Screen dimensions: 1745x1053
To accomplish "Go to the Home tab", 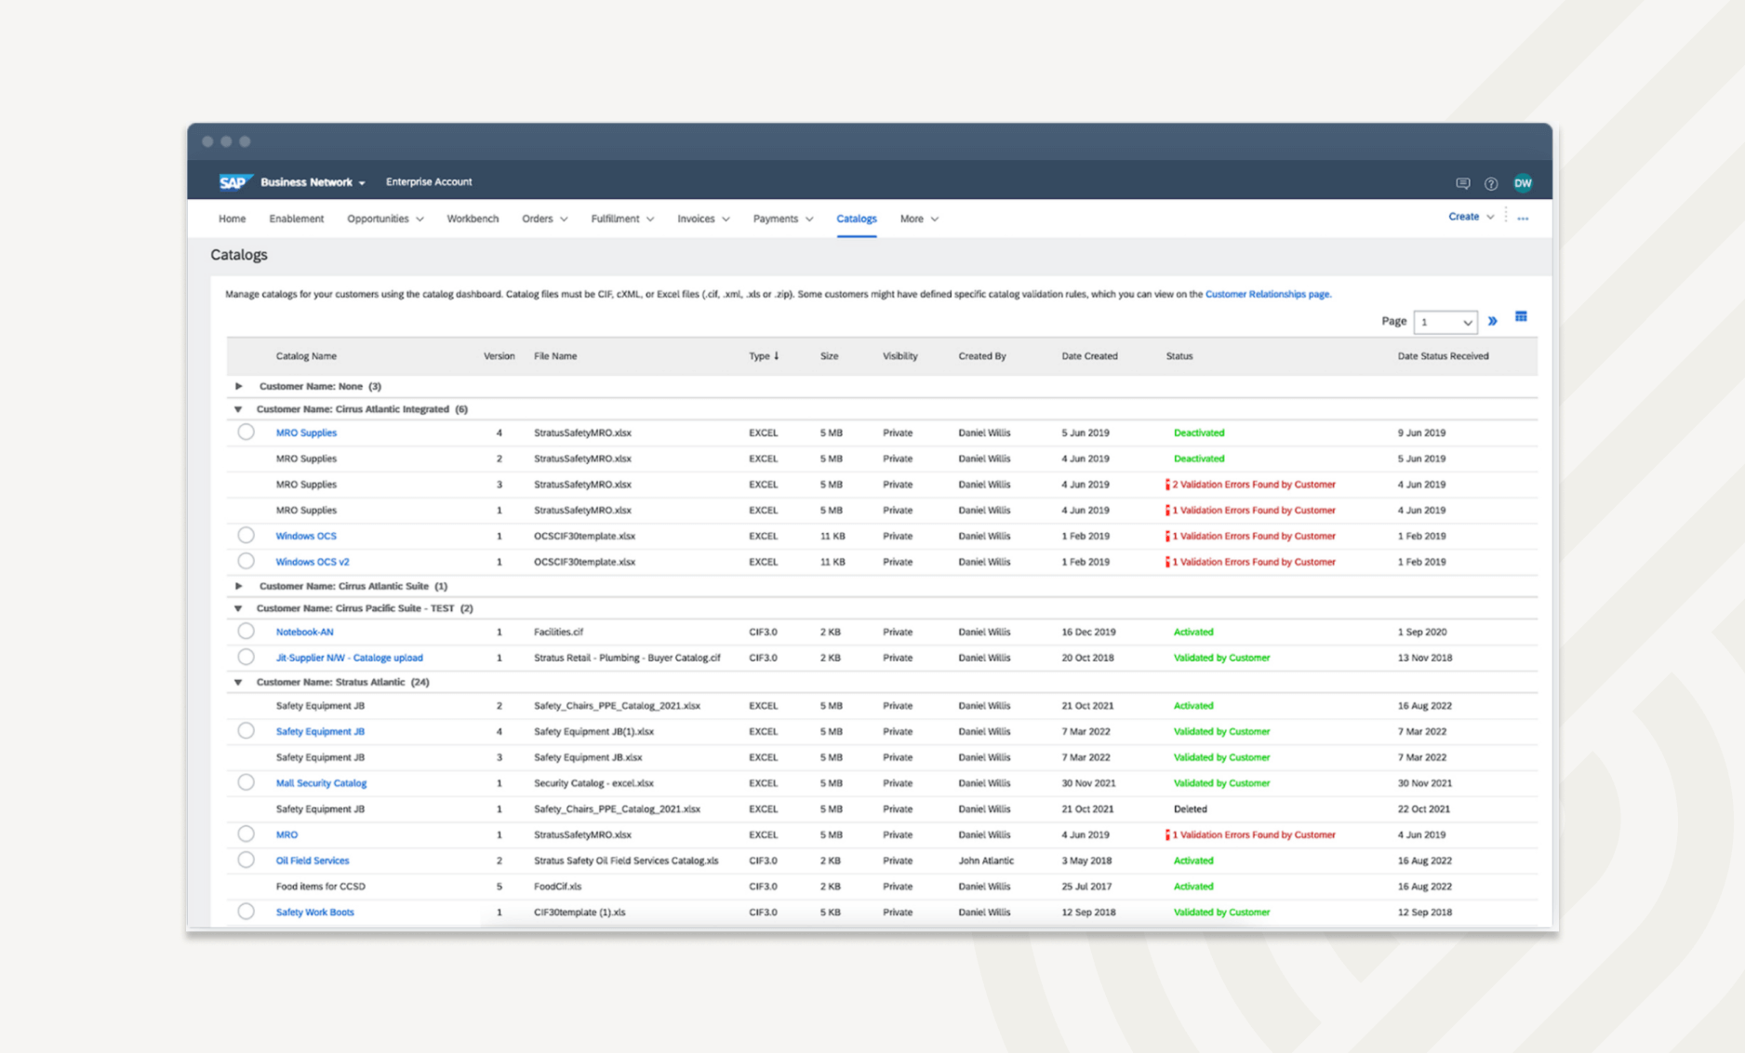I will (232, 219).
